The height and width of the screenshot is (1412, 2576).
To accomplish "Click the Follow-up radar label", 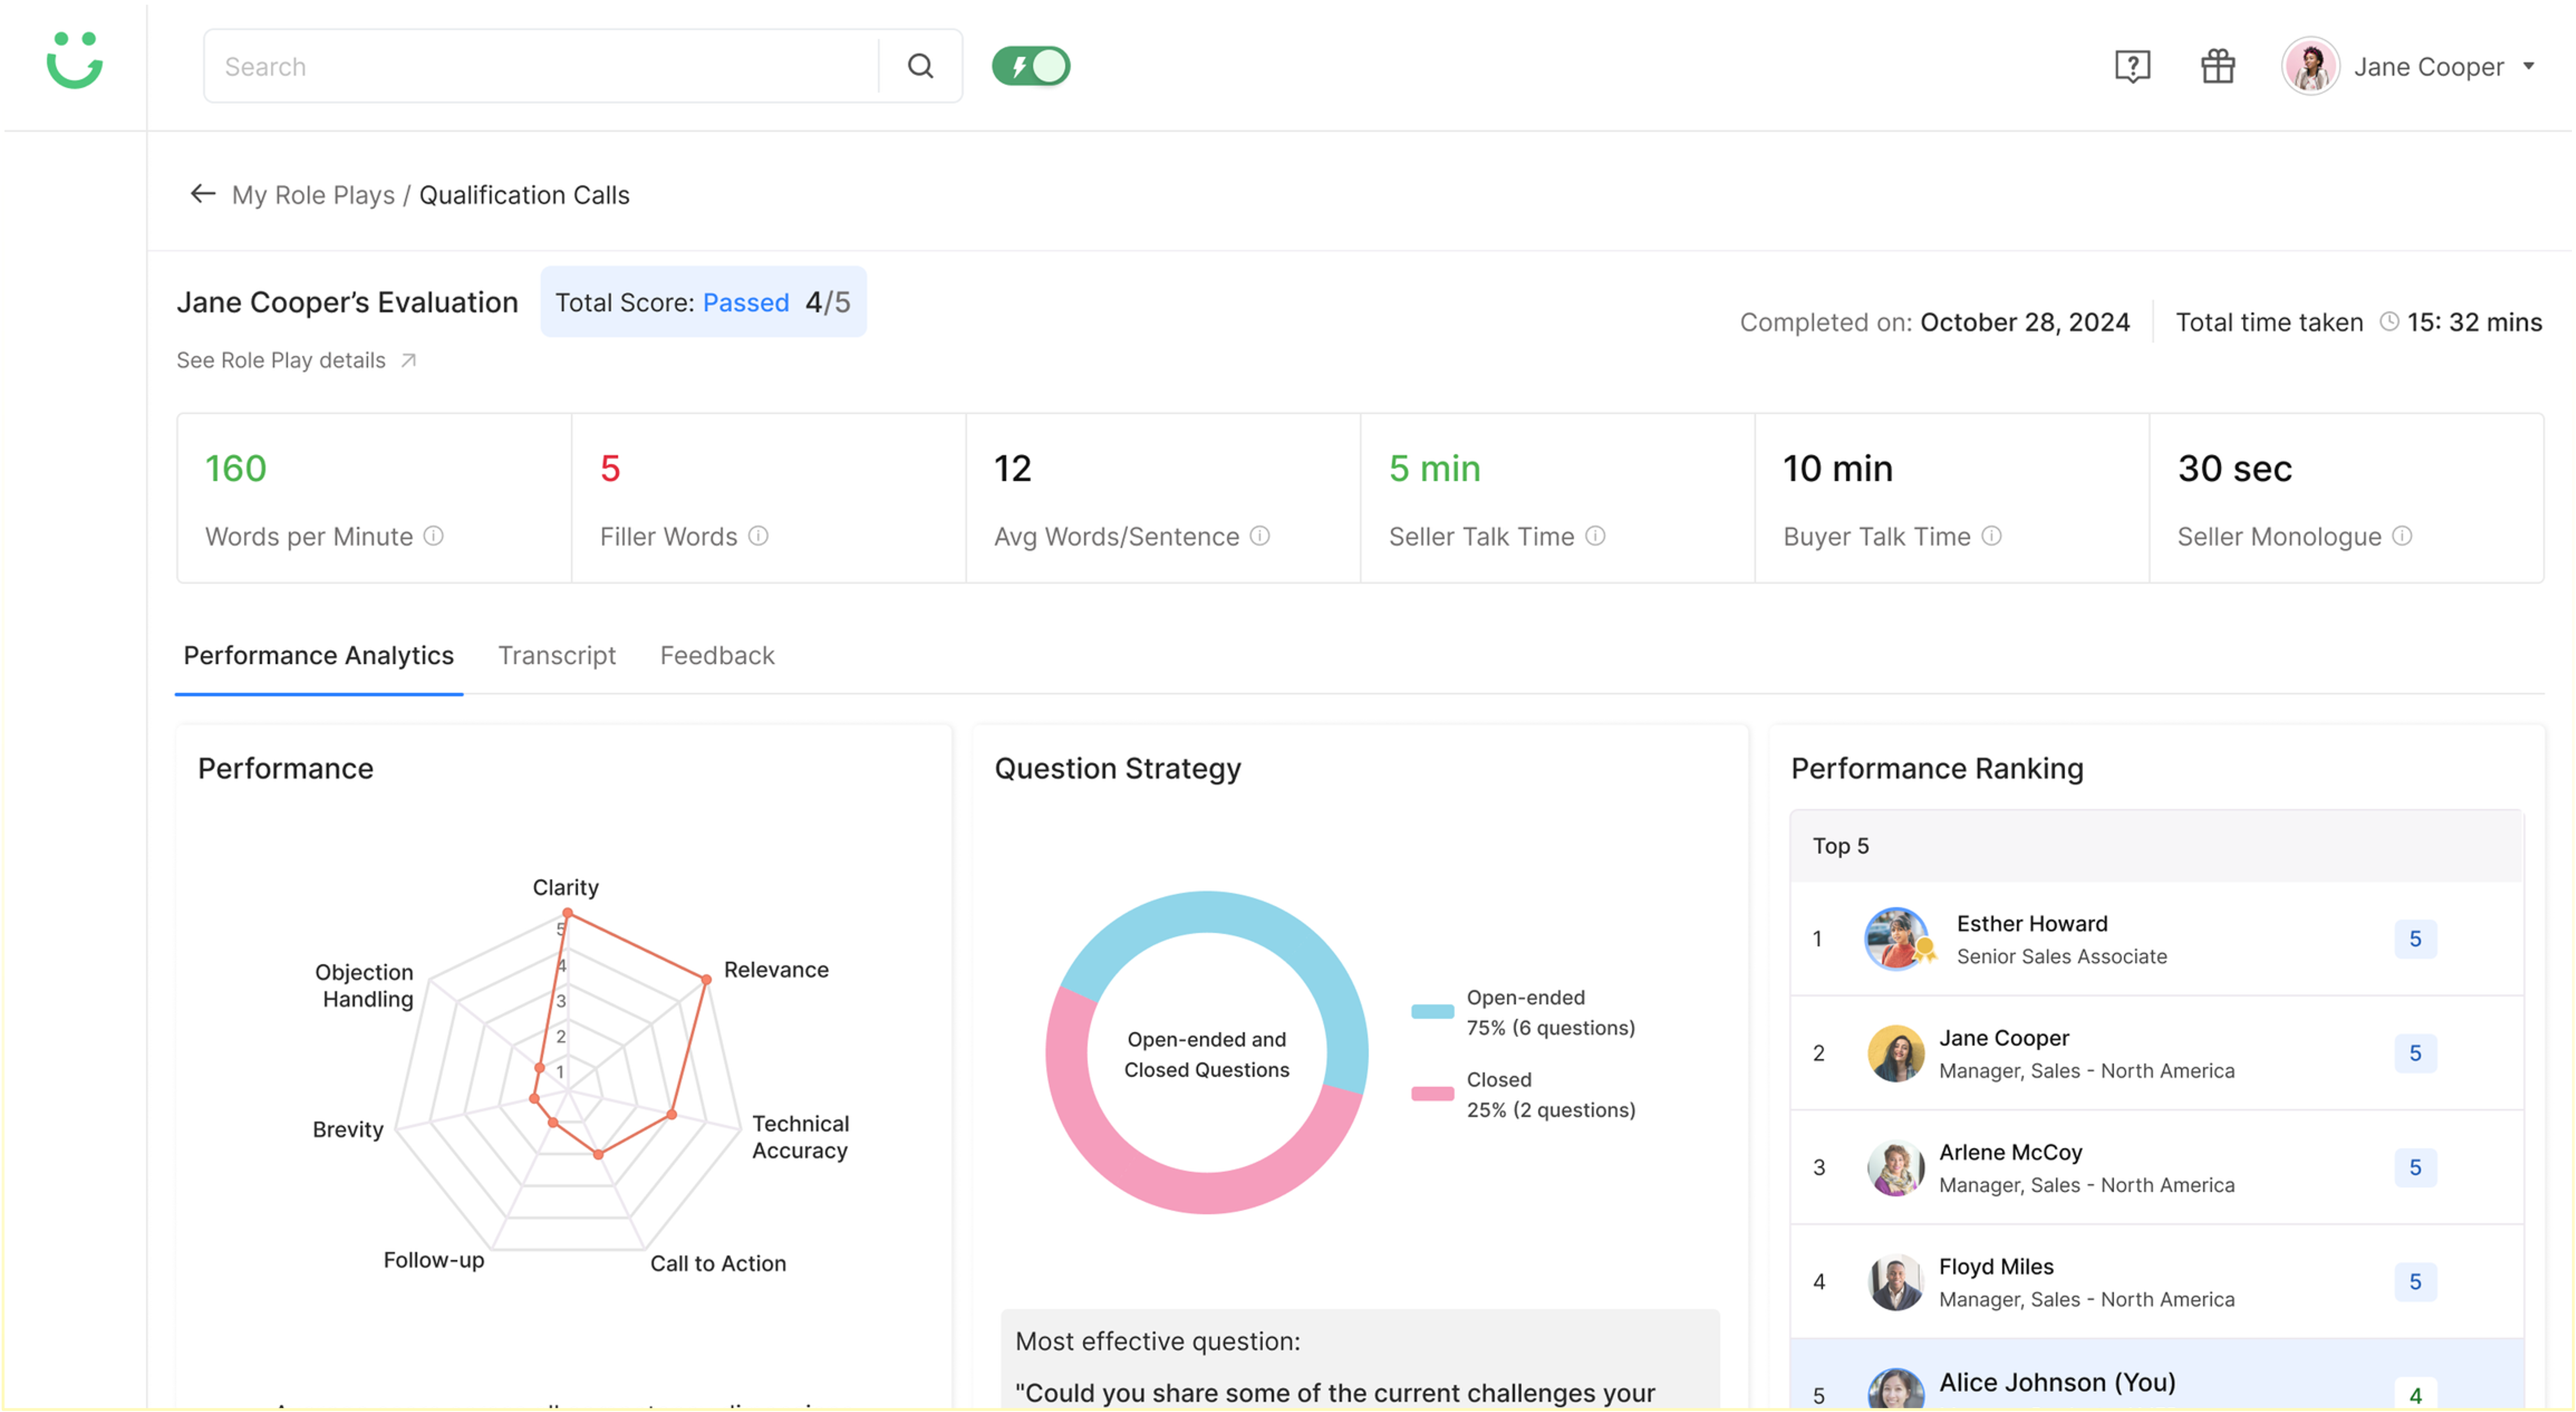I will (434, 1260).
